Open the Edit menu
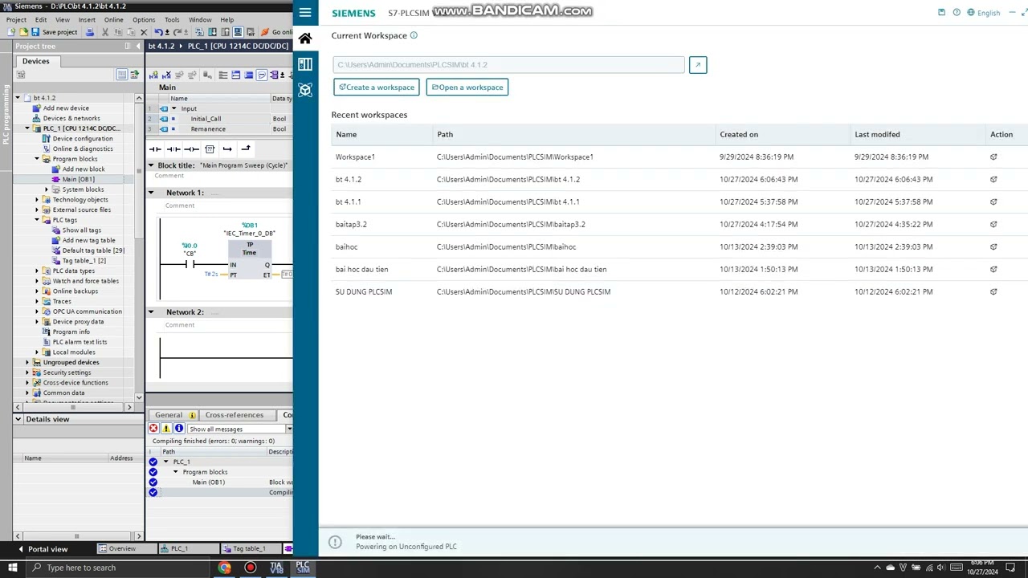 [41, 20]
